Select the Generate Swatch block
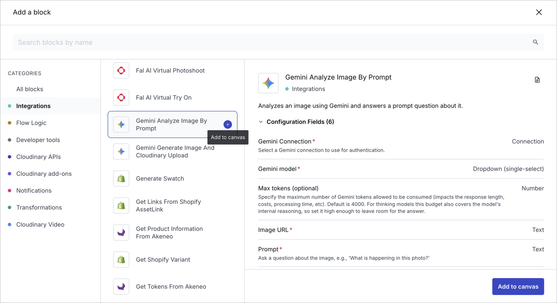 173,179
